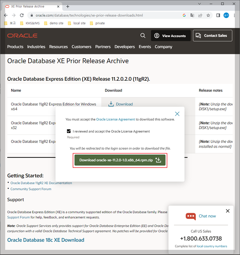The height and width of the screenshot is (255, 240).
Task: Click the share page icon
Action: 200,15
